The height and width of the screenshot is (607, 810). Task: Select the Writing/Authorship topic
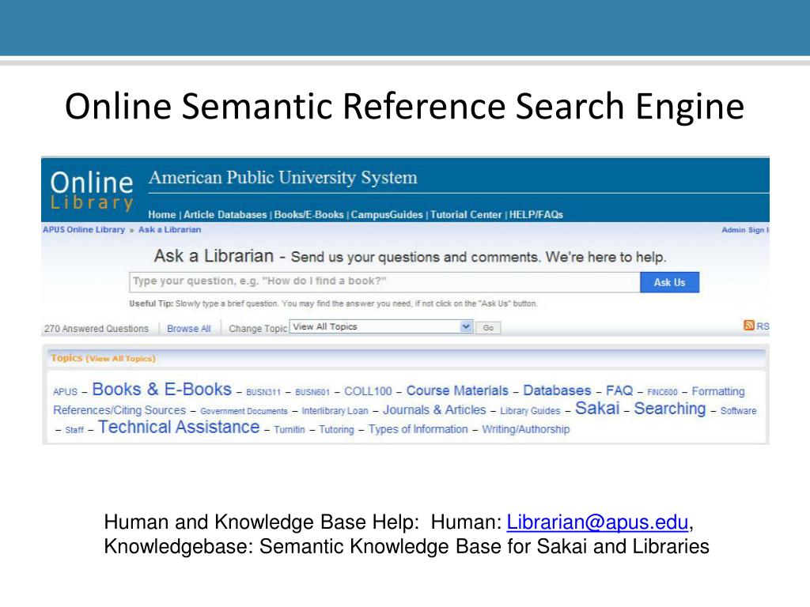click(x=526, y=429)
